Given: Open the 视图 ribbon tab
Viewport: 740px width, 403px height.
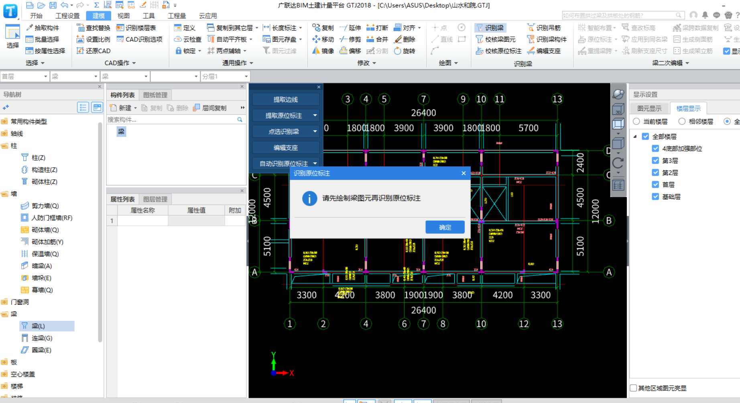Looking at the screenshot, I should coord(124,16).
